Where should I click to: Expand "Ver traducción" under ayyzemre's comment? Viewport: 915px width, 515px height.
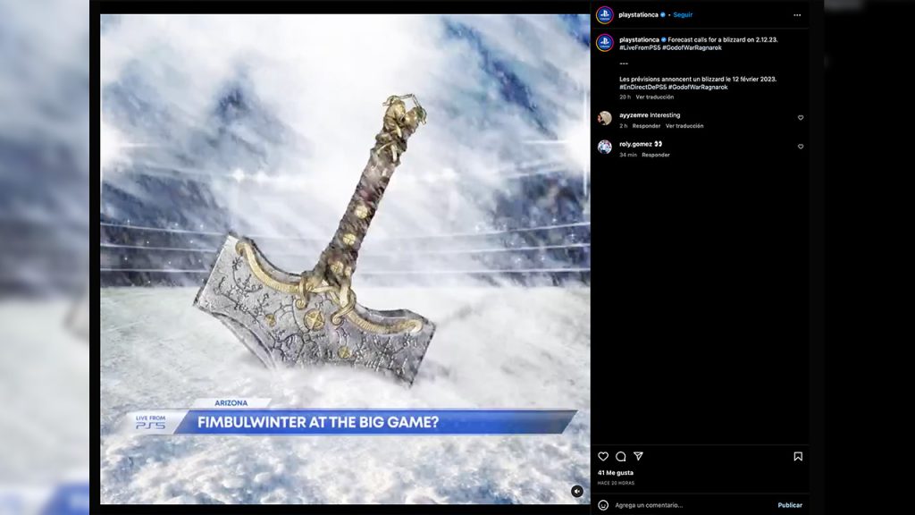(x=685, y=126)
